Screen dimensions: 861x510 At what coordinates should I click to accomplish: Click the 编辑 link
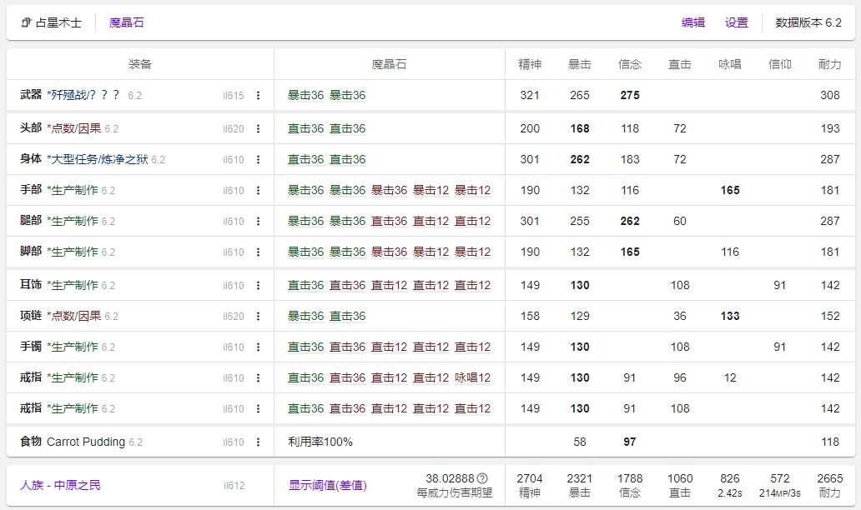pyautogui.click(x=693, y=23)
